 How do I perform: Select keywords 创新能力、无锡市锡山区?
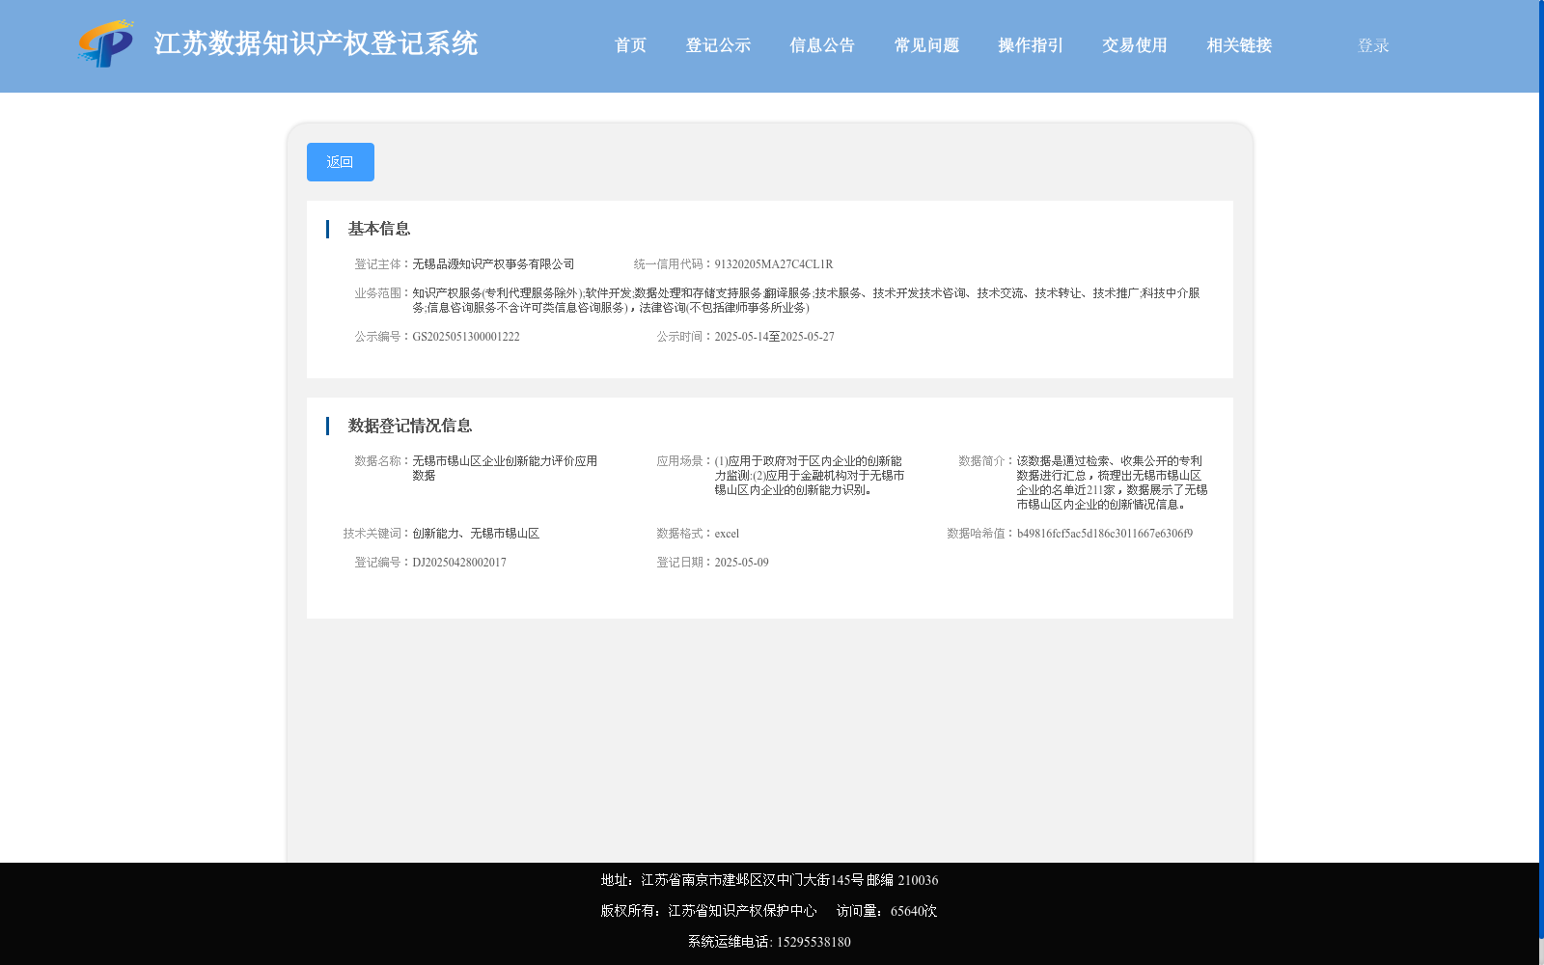point(476,534)
